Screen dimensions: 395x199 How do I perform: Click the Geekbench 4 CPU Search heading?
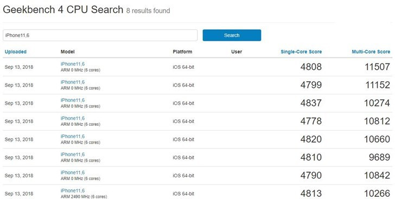click(63, 10)
